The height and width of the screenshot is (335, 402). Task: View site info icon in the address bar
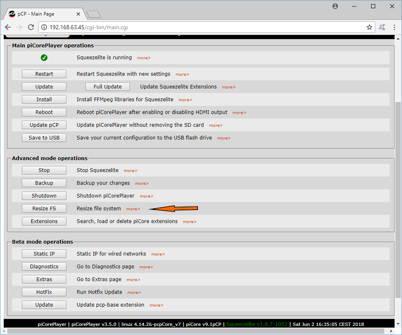pyautogui.click(x=44, y=27)
